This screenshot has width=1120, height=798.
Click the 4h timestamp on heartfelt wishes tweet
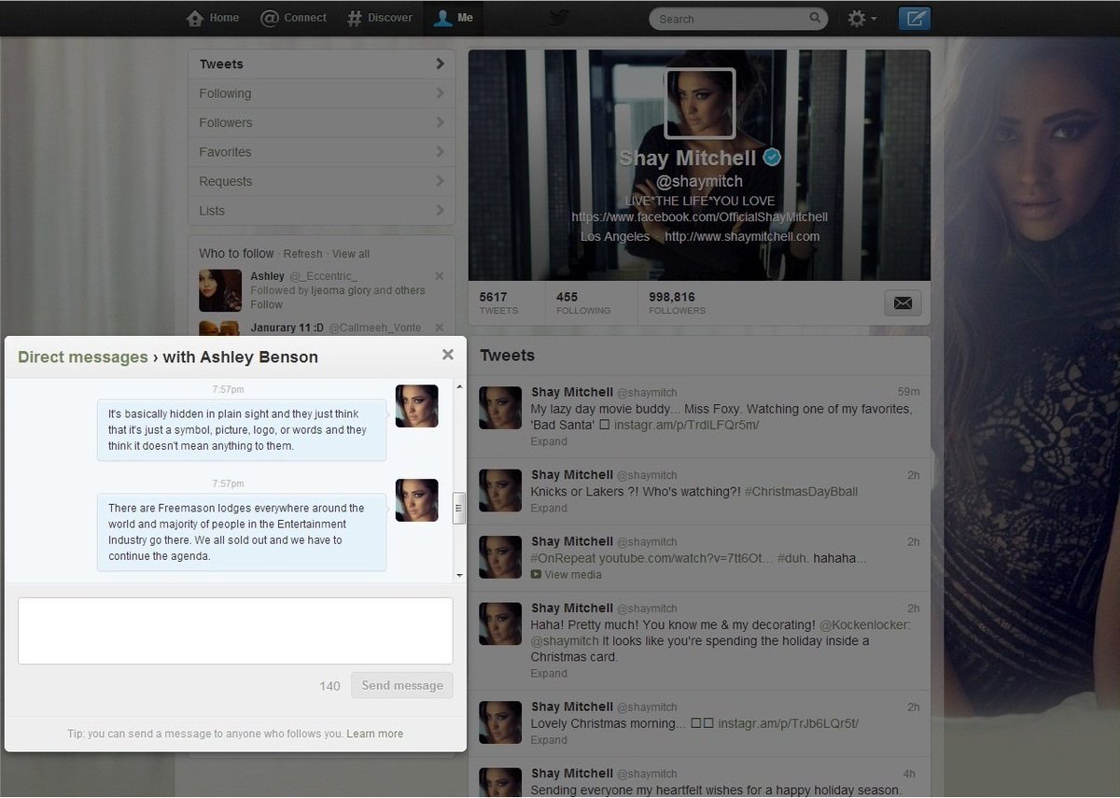click(x=910, y=774)
